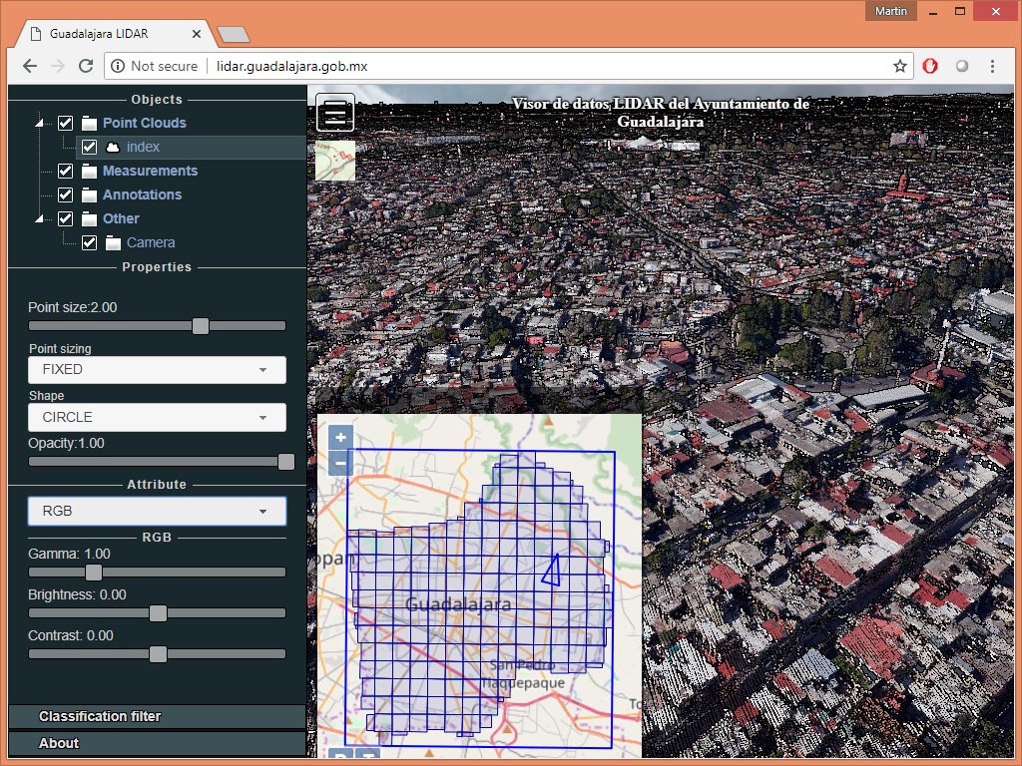1022x766 pixels.
Task: Open the Attribute RGB dropdown
Action: click(157, 511)
